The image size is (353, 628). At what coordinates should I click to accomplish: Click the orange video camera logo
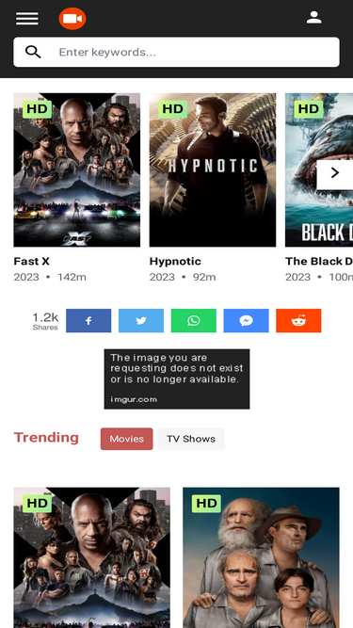pos(72,19)
